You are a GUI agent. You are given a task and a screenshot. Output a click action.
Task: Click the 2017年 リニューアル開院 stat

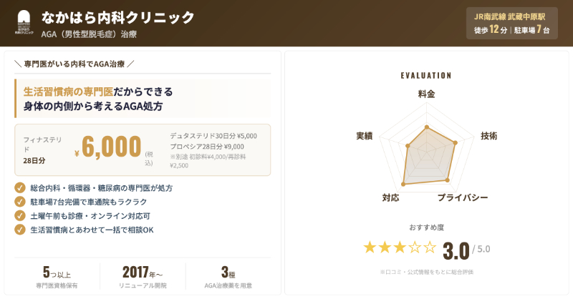tap(143, 278)
